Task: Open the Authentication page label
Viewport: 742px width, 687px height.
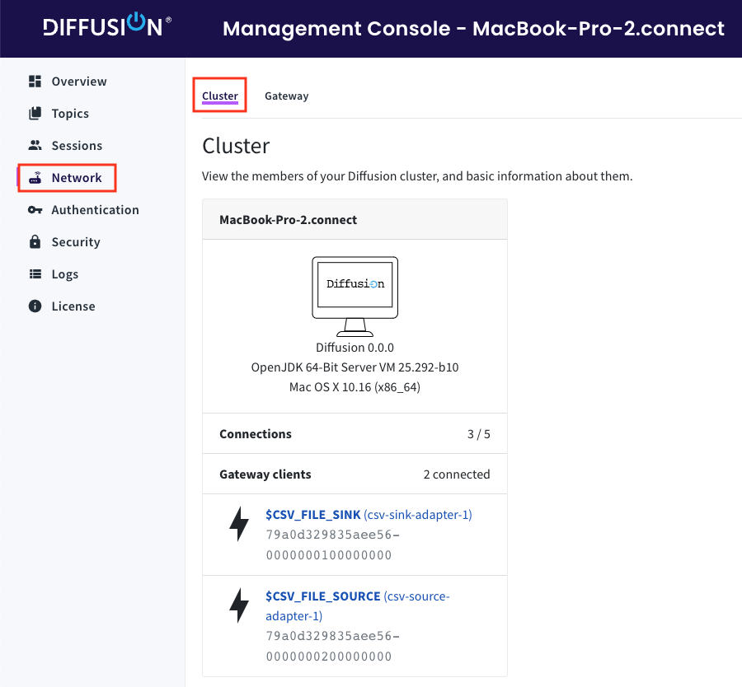Action: point(95,210)
